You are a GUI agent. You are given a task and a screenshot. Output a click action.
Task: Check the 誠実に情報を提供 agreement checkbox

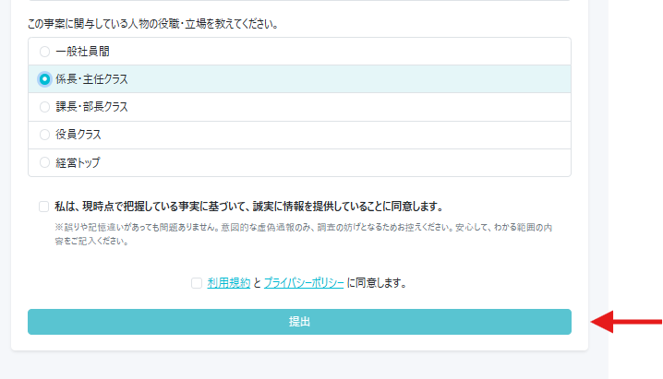44,207
